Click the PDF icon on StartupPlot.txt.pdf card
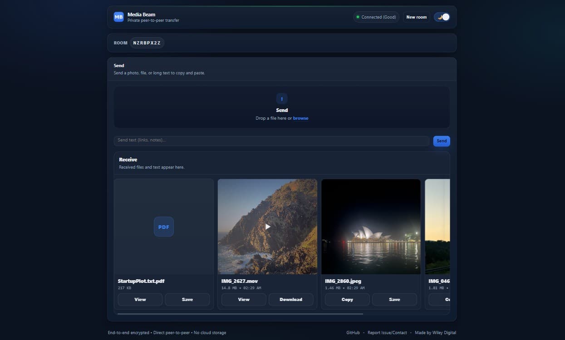This screenshot has width=565, height=340. pyautogui.click(x=163, y=227)
